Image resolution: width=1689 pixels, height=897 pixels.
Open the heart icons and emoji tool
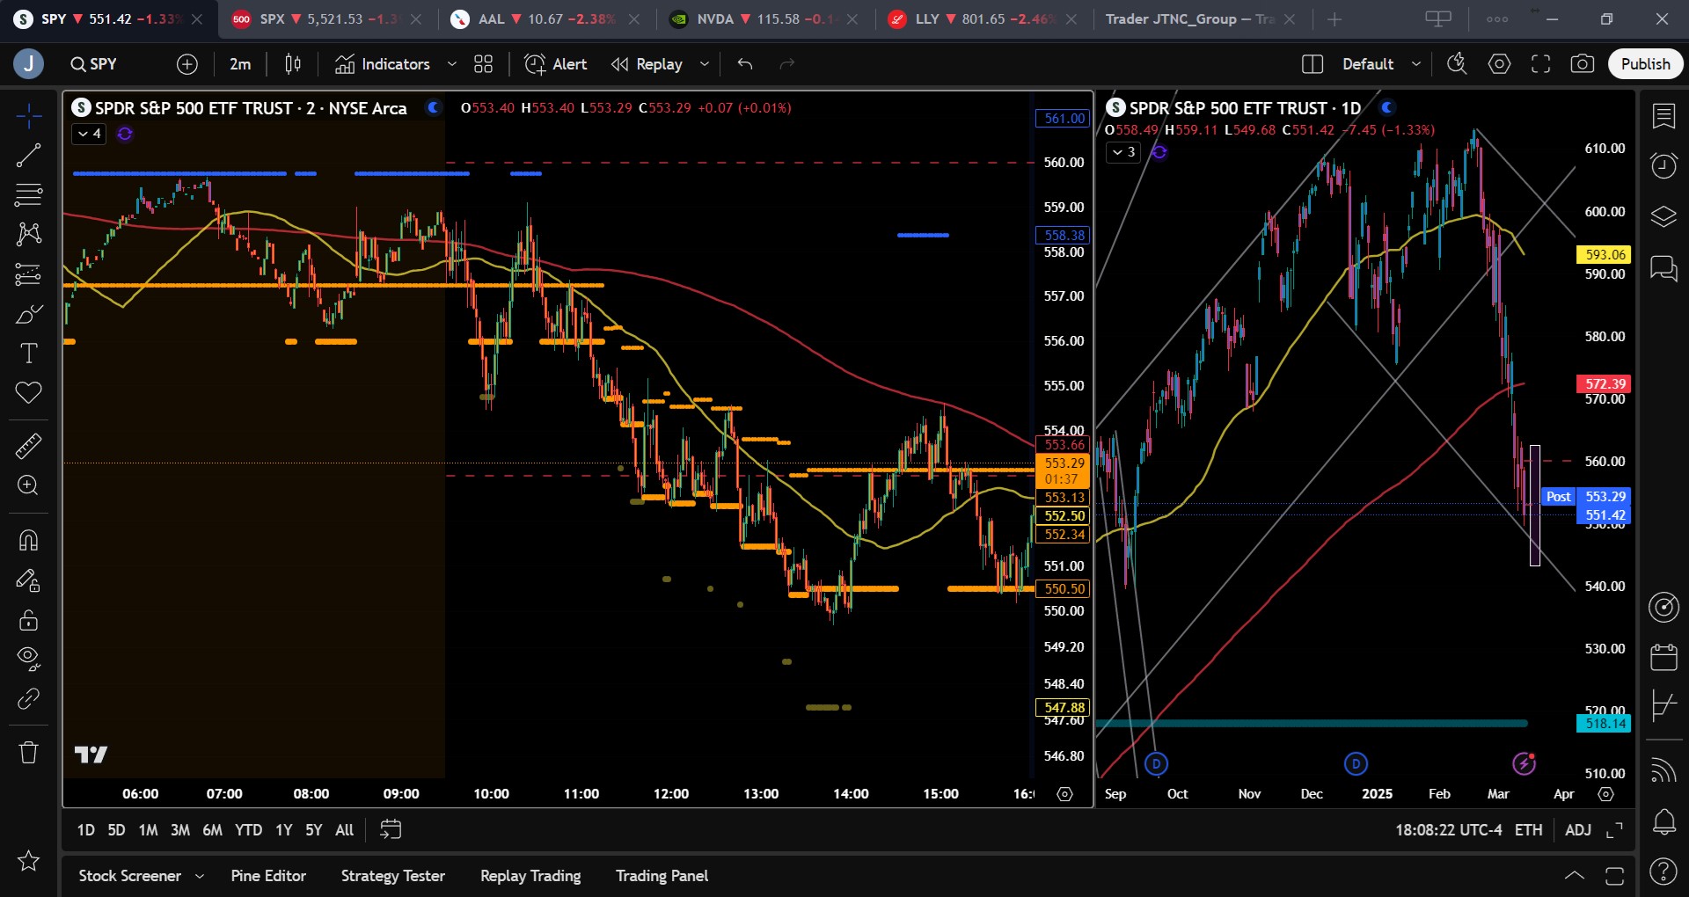coord(29,392)
